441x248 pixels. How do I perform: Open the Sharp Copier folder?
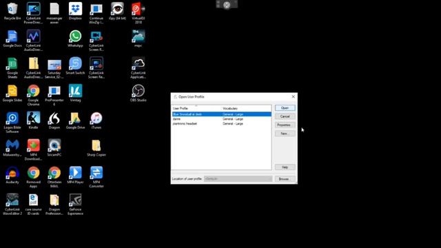[96, 147]
